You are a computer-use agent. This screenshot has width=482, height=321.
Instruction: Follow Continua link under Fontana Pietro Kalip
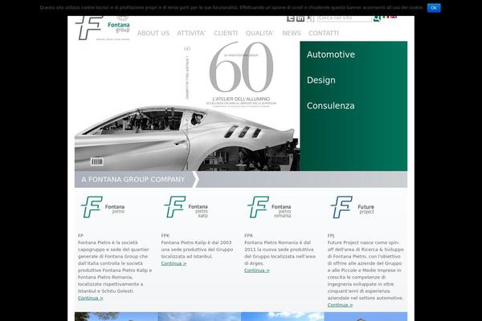(x=174, y=263)
